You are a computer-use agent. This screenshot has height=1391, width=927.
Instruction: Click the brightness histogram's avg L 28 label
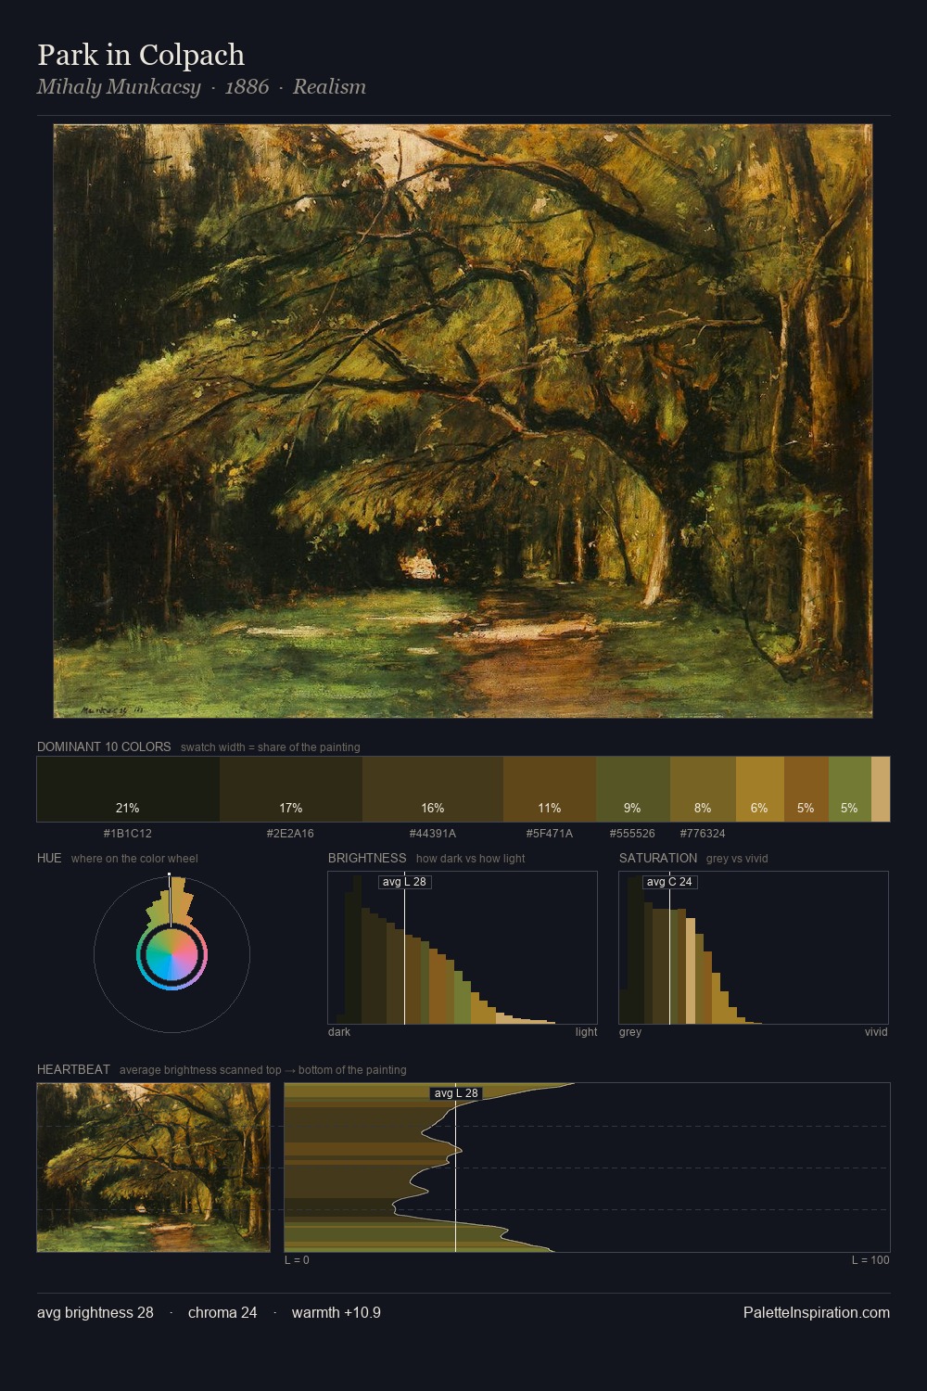404,881
